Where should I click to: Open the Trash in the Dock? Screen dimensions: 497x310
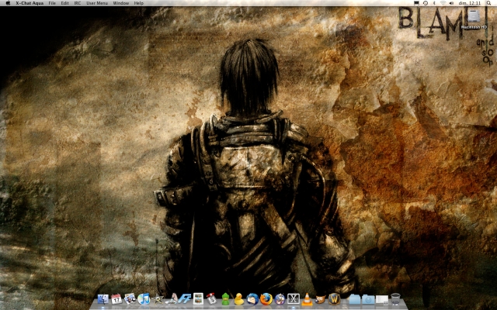click(395, 299)
